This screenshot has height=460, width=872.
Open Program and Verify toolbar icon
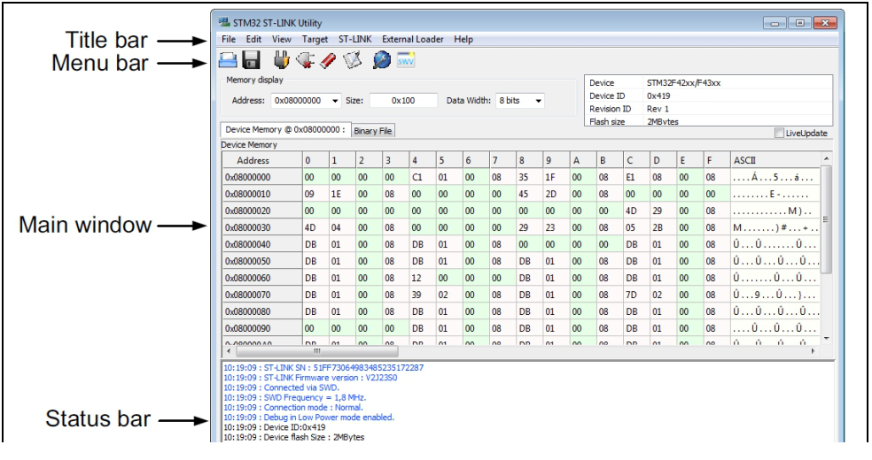pos(352,60)
